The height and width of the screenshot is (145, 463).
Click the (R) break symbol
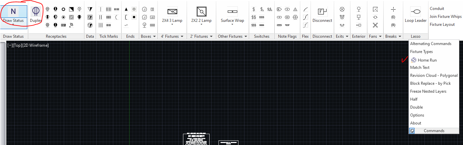[393, 25]
